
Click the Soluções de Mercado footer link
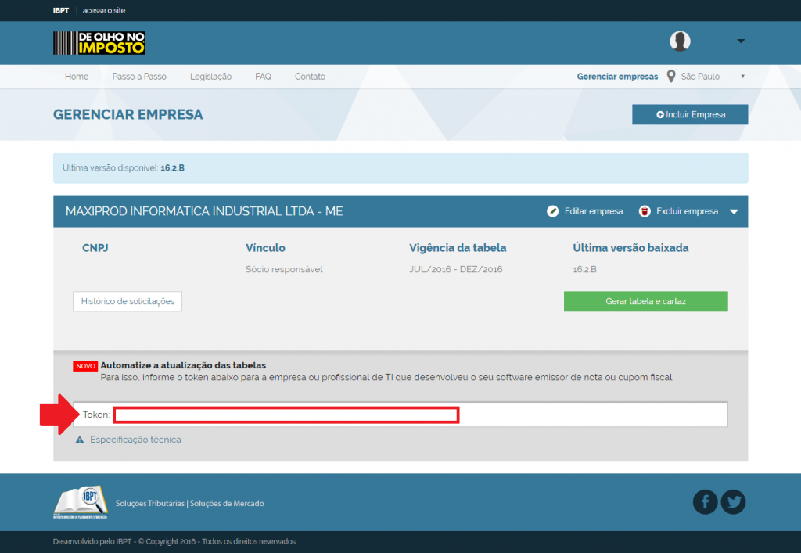click(x=227, y=504)
